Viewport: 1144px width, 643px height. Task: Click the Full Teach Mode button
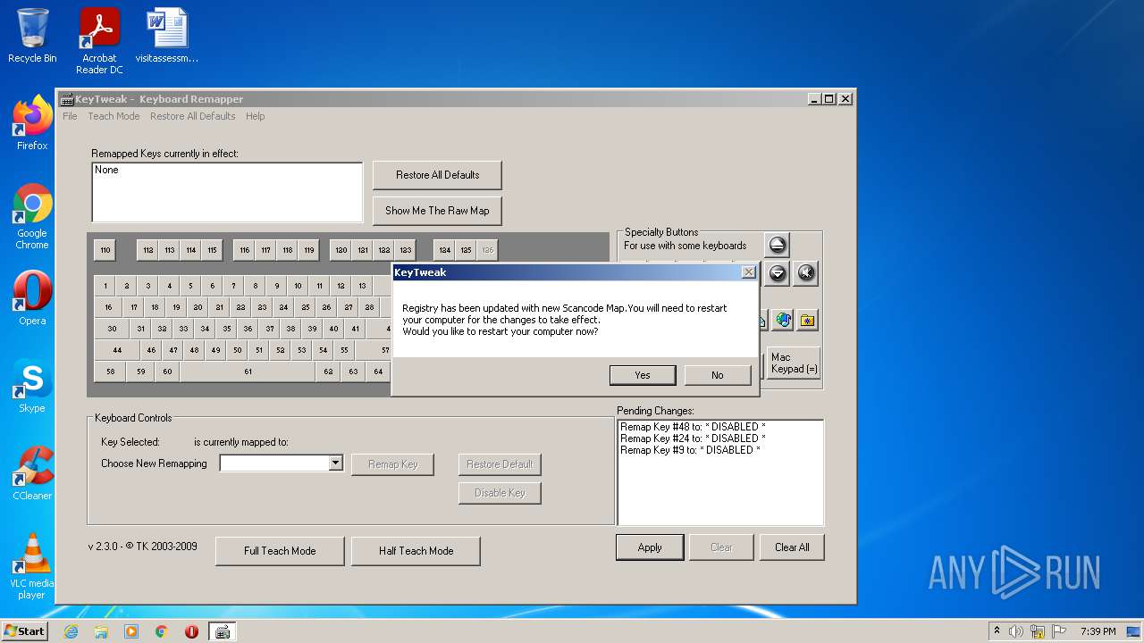click(x=280, y=551)
